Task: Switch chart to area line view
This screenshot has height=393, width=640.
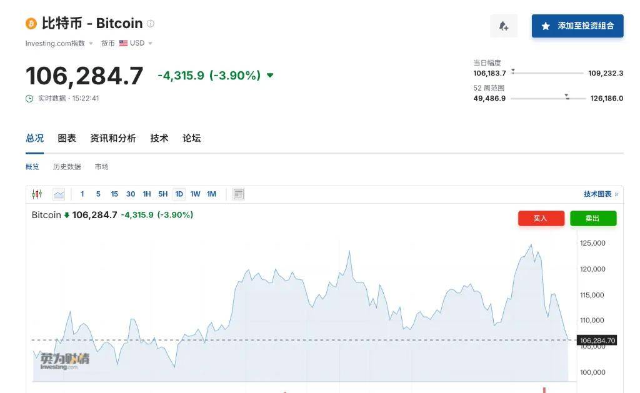Action: [59, 194]
